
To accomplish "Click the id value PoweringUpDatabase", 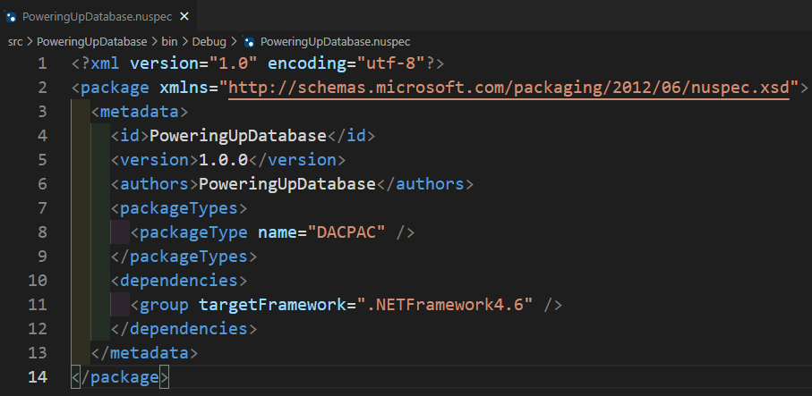I will [238, 136].
